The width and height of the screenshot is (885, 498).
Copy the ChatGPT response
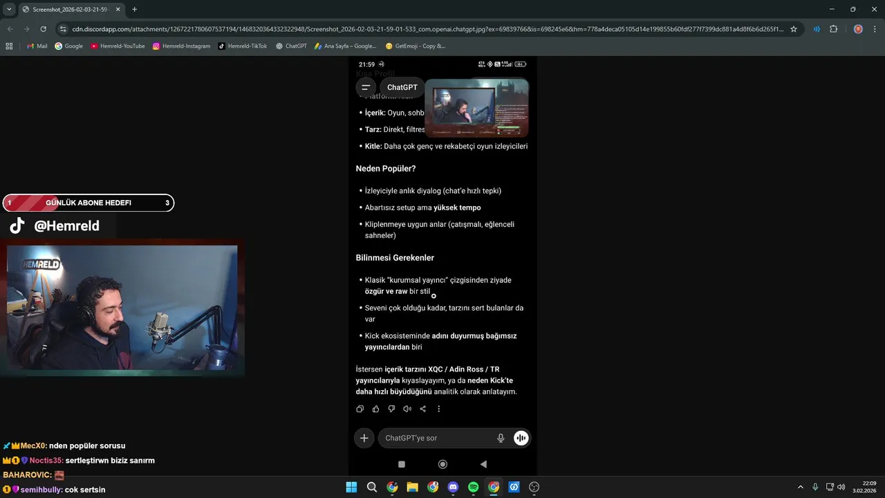point(360,409)
